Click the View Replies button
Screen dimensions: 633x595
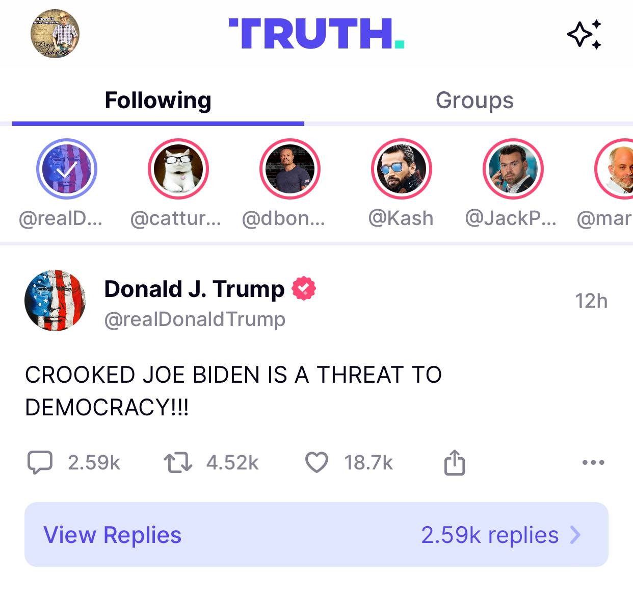point(316,534)
